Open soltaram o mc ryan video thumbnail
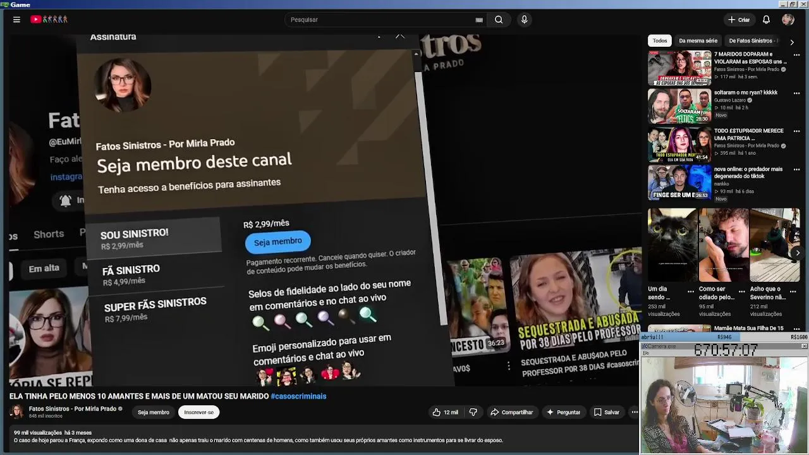Image resolution: width=809 pixels, height=455 pixels. pyautogui.click(x=679, y=106)
